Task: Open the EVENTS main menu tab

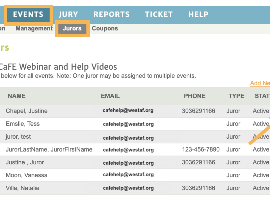Action: [x=28, y=14]
